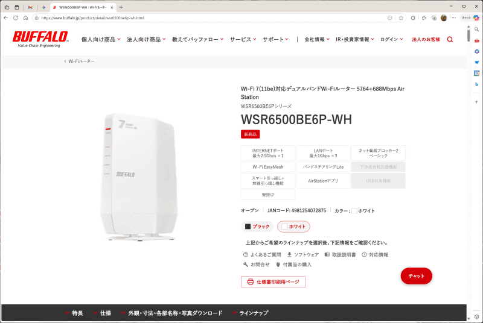Jump to 仕様 section tab

tap(102, 313)
